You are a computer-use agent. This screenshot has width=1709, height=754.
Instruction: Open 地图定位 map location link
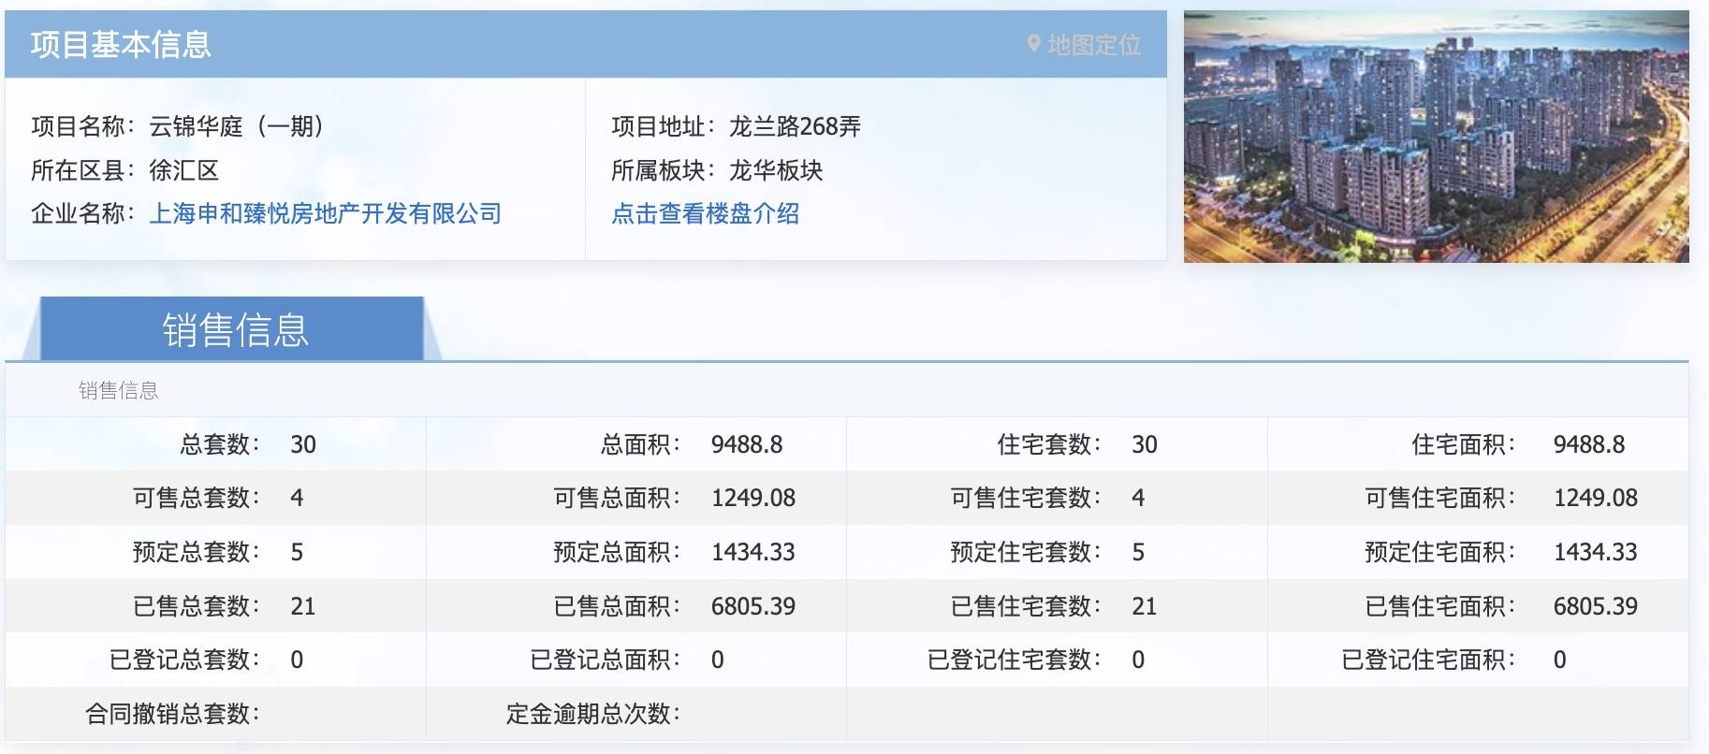(1094, 45)
